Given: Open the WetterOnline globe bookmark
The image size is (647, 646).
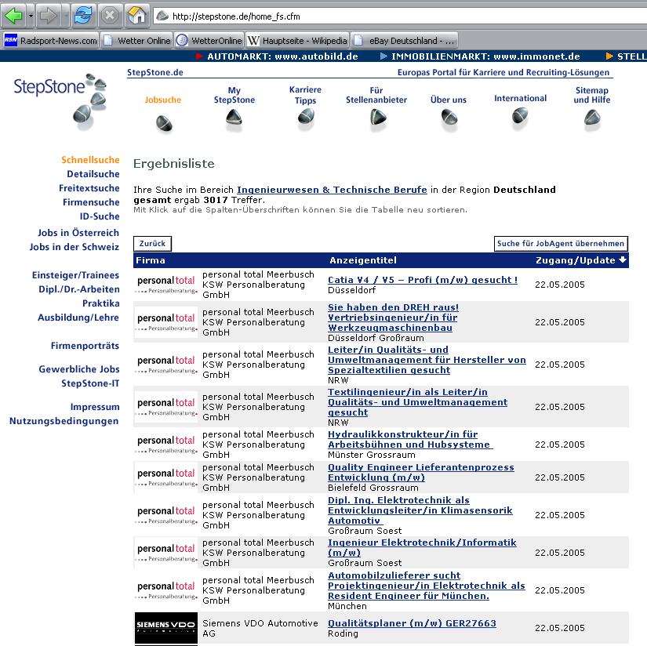Looking at the screenshot, I should 209,41.
